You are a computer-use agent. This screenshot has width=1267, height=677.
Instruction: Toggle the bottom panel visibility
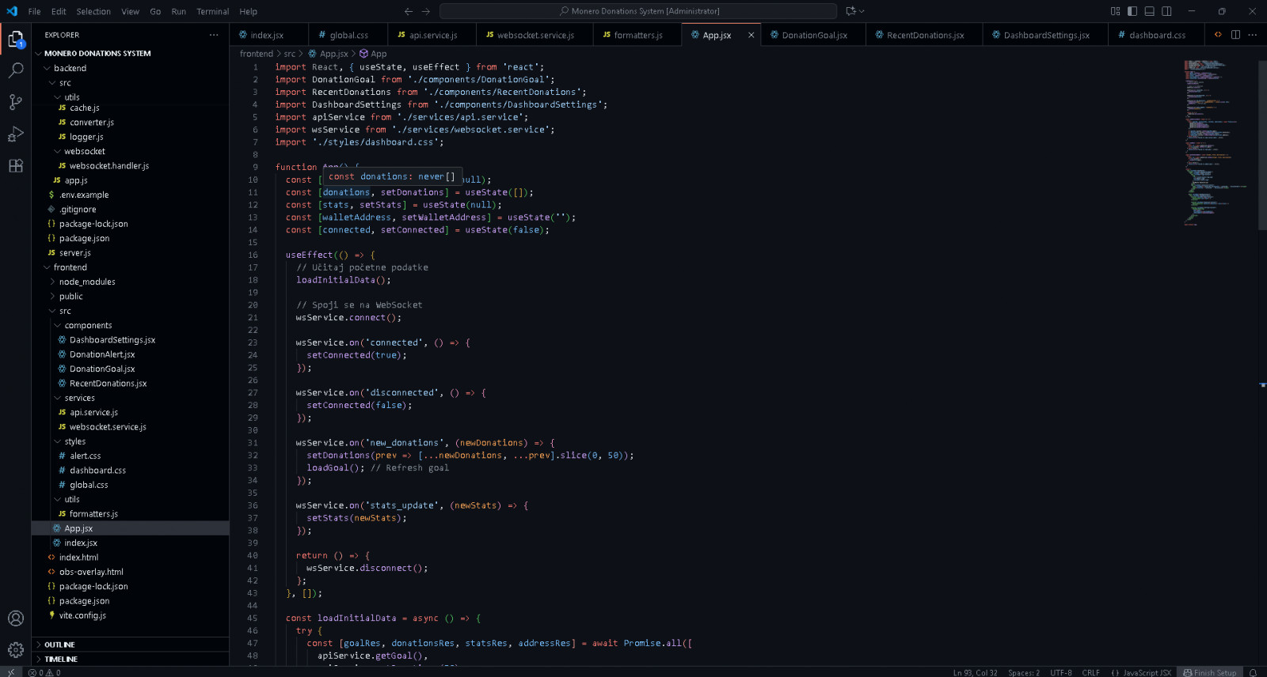pyautogui.click(x=1149, y=11)
